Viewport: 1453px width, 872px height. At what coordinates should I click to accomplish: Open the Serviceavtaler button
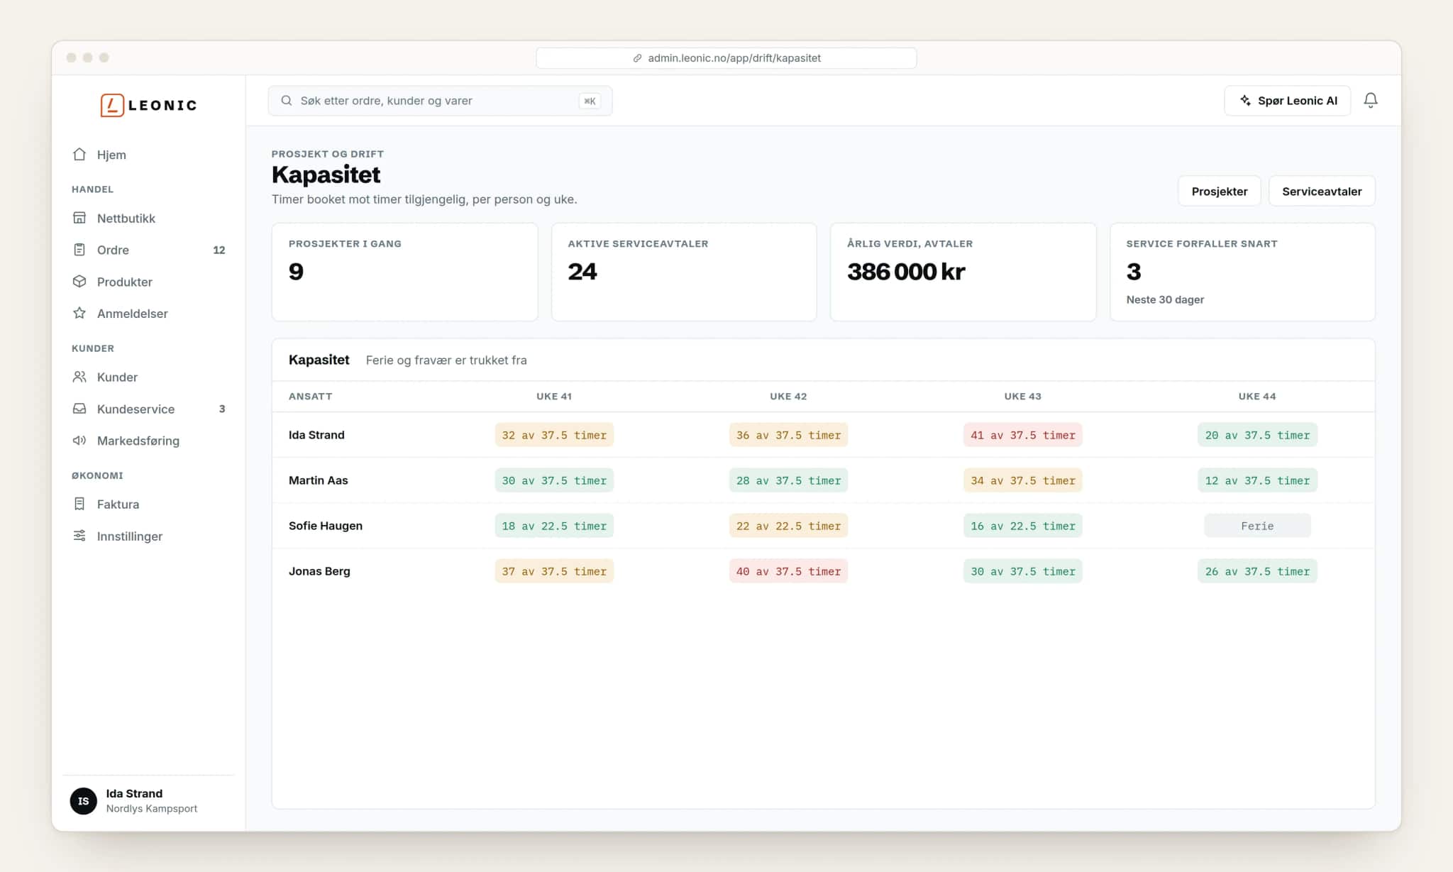tap(1322, 192)
